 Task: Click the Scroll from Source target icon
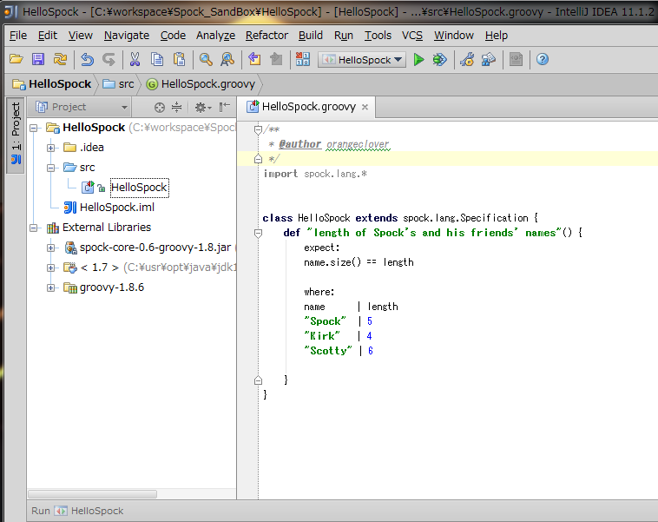159,107
